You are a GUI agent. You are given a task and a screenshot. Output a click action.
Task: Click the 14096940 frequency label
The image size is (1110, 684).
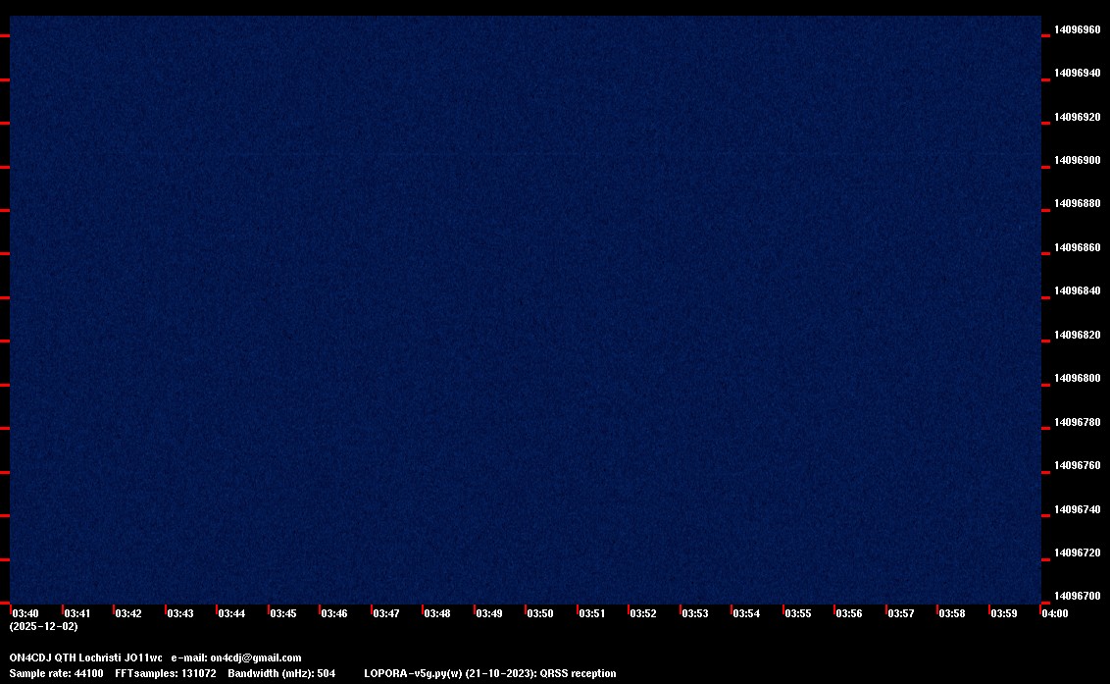[1078, 73]
